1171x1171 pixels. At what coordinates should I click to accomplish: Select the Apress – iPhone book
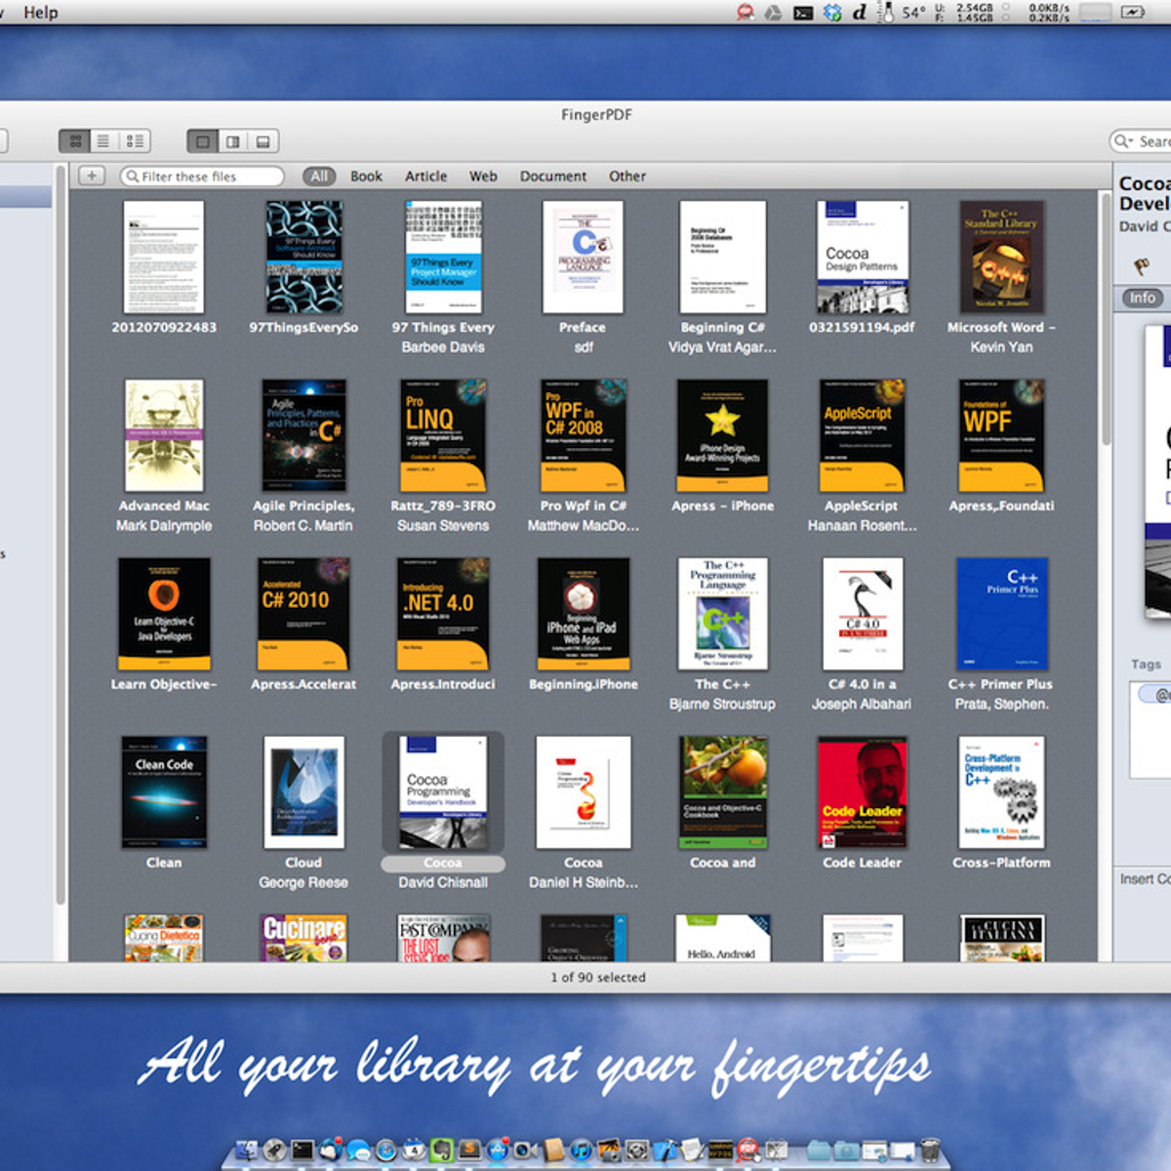[x=722, y=435]
